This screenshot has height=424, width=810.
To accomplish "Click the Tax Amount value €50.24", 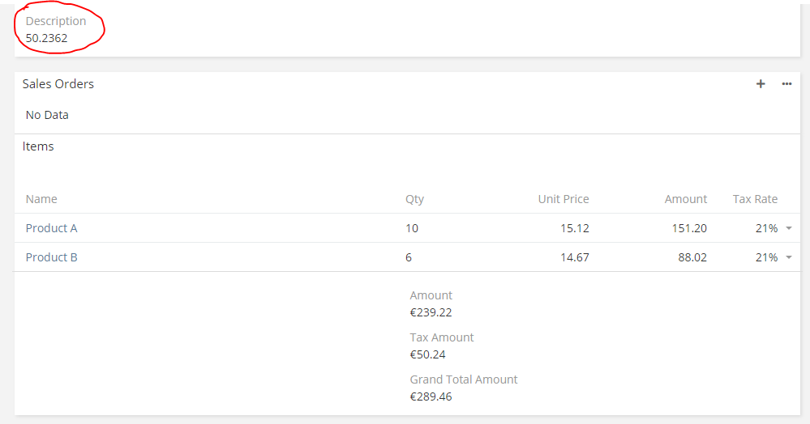I will pyautogui.click(x=427, y=354).
